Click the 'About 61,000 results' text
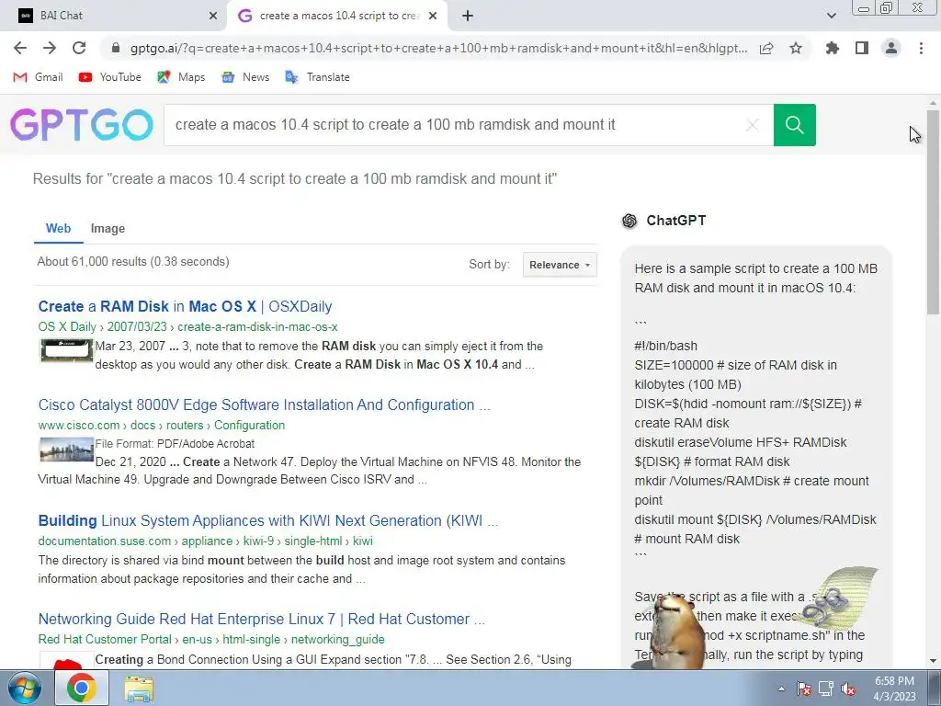Image resolution: width=941 pixels, height=706 pixels. [133, 262]
